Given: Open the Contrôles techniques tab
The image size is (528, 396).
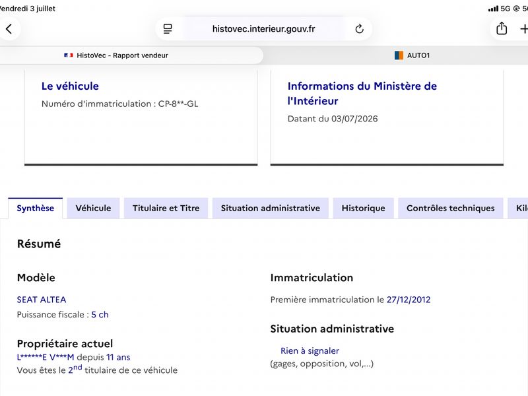Looking at the screenshot, I should click(451, 208).
